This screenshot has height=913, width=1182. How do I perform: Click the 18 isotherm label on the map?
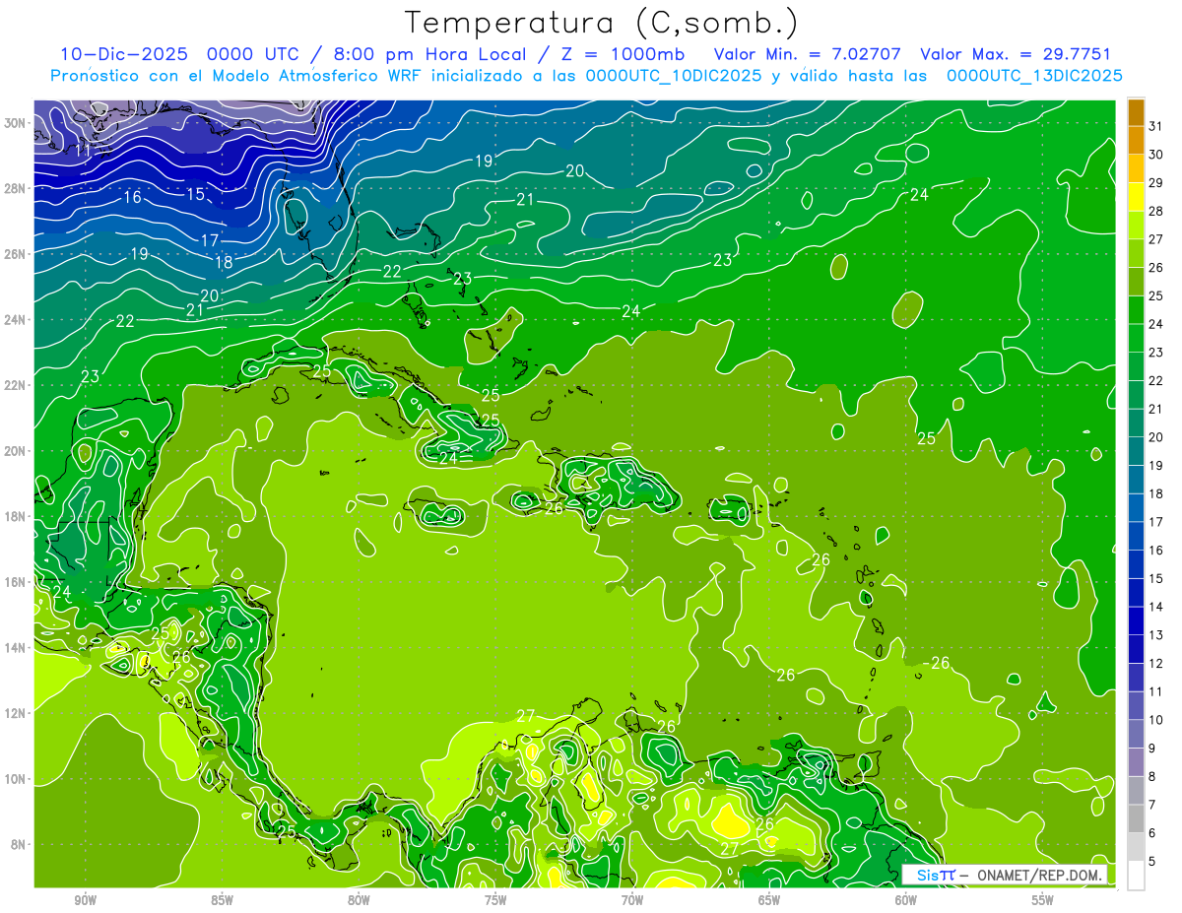coord(224,263)
